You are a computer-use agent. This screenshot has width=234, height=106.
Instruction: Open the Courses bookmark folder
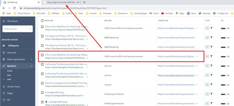click(91, 13)
